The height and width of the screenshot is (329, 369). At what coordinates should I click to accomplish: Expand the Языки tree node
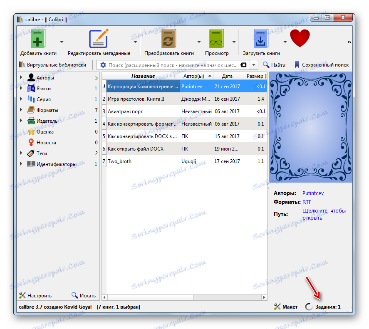point(21,88)
